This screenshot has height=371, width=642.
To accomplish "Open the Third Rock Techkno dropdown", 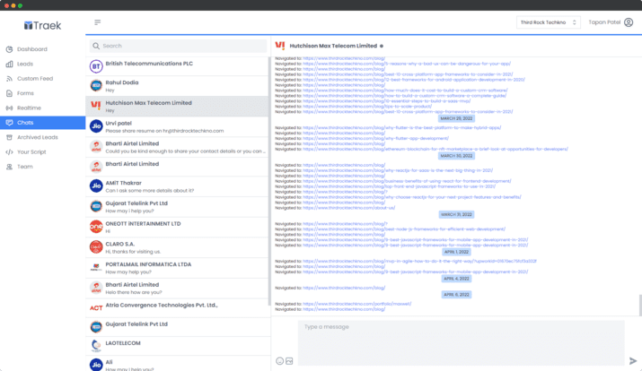I will click(x=549, y=22).
